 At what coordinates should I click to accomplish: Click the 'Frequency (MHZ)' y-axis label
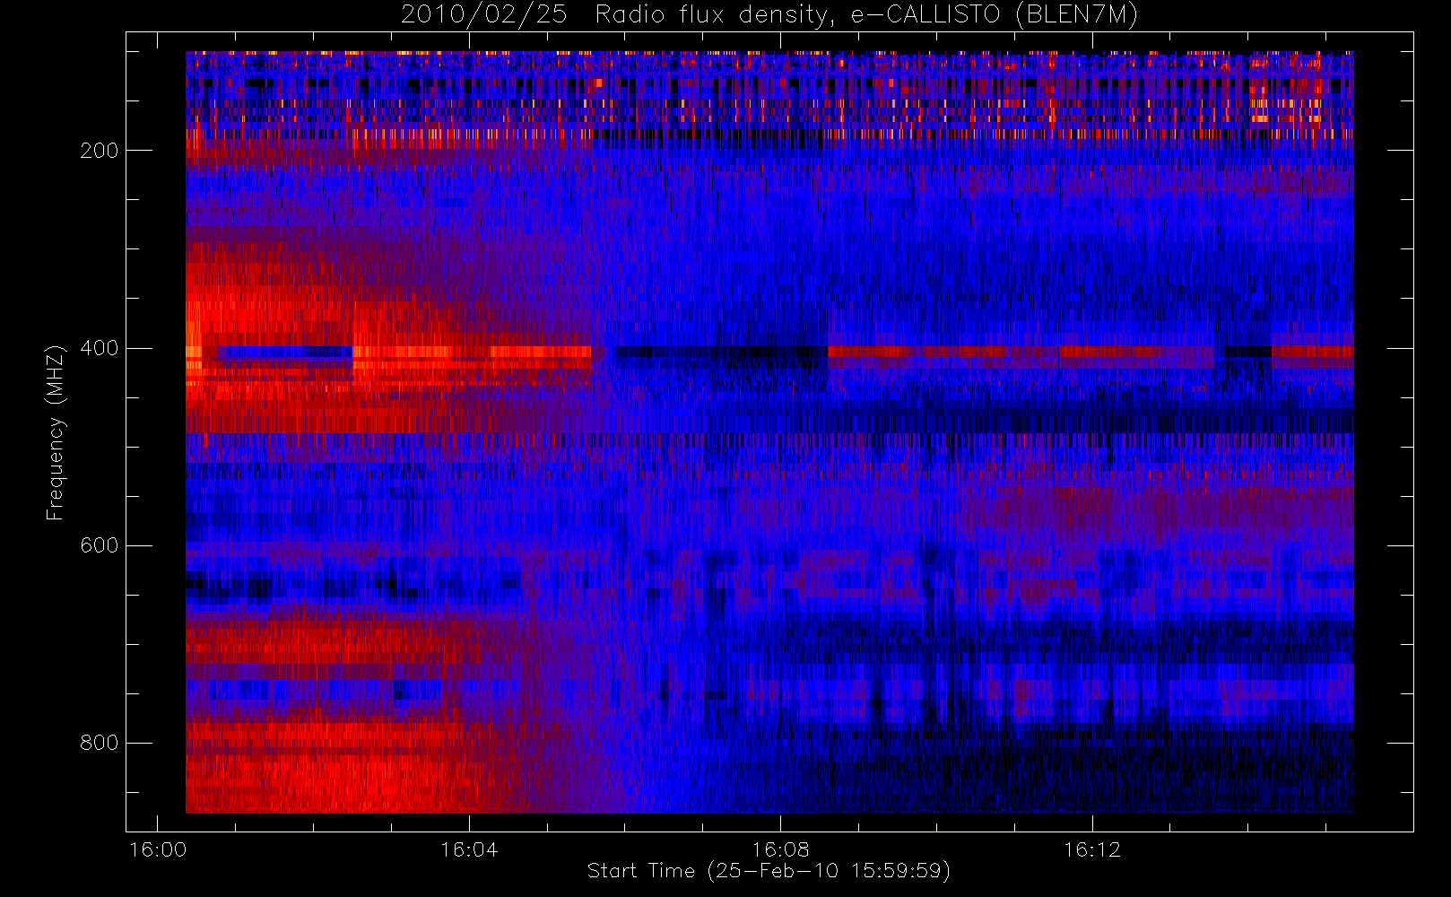56,432
